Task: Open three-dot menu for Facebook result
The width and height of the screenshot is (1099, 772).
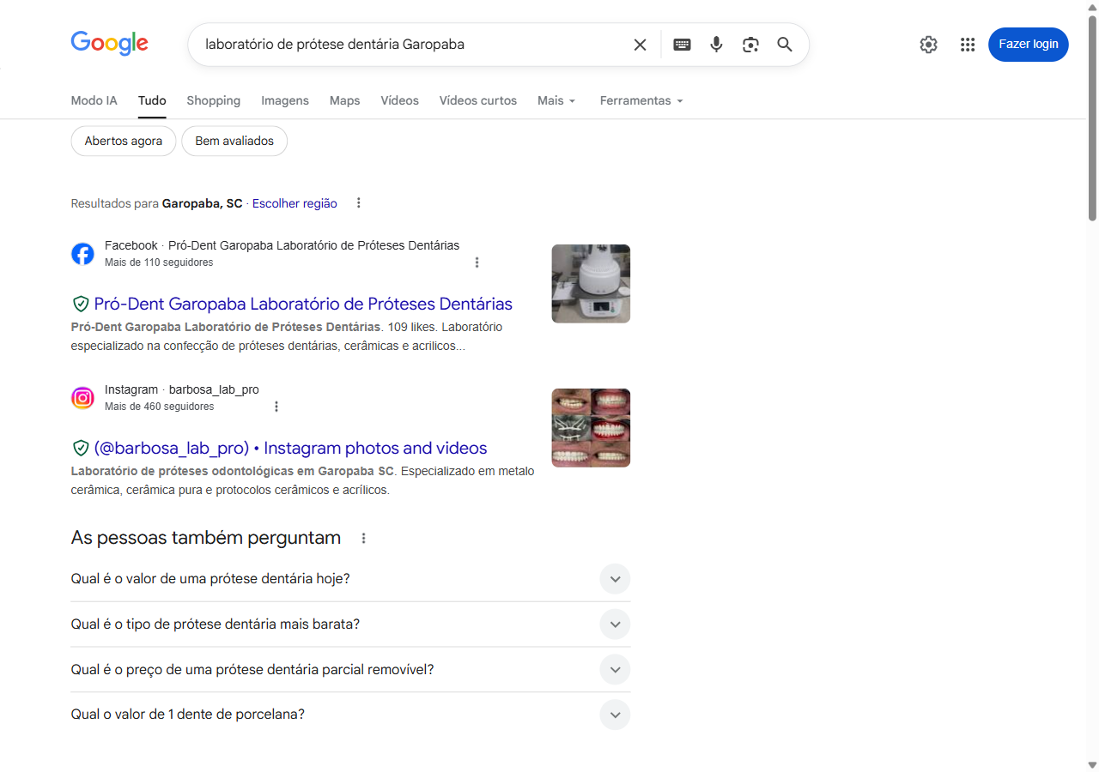Action: coord(477,262)
